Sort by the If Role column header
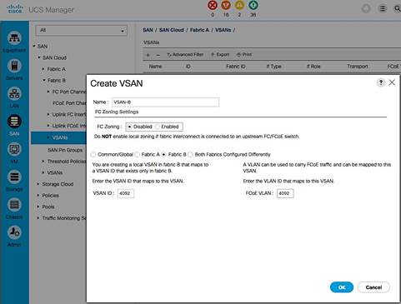The width and height of the screenshot is (401, 304). coord(313,67)
